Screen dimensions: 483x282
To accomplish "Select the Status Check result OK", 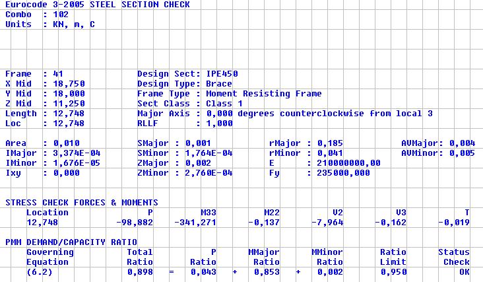I will [465, 272].
